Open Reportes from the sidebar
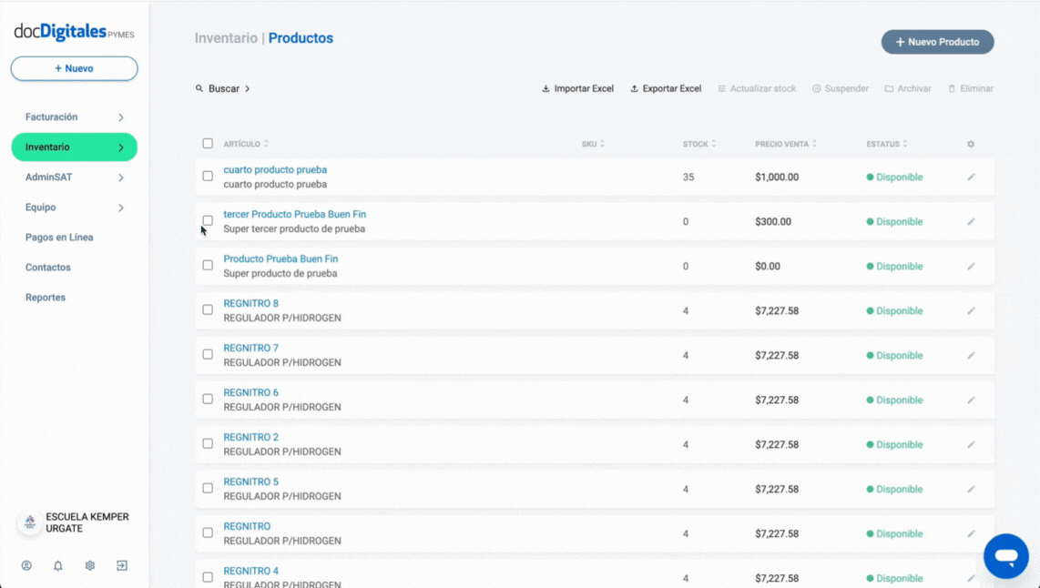The width and height of the screenshot is (1040, 588). (46, 298)
